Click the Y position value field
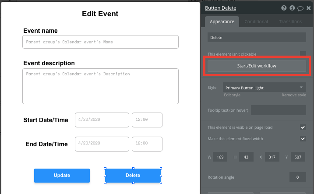The image size is (314, 194). (298, 157)
